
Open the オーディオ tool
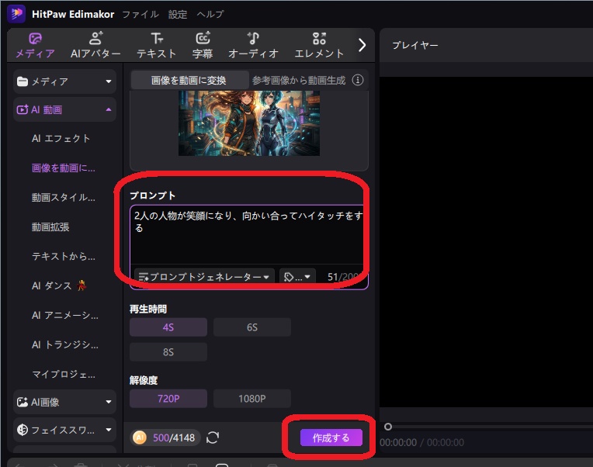click(x=253, y=45)
